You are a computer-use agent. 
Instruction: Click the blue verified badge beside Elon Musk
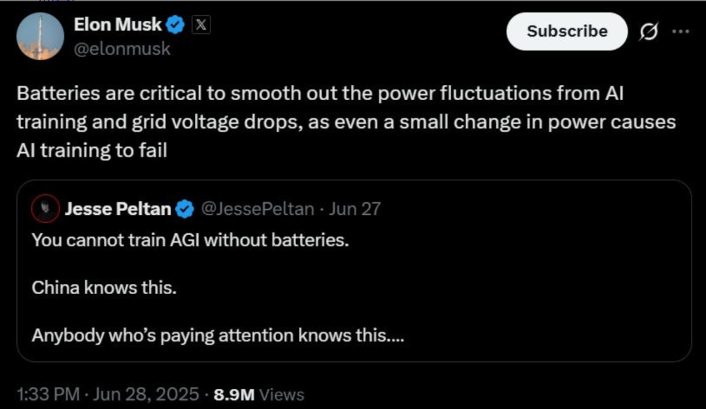pyautogui.click(x=175, y=25)
